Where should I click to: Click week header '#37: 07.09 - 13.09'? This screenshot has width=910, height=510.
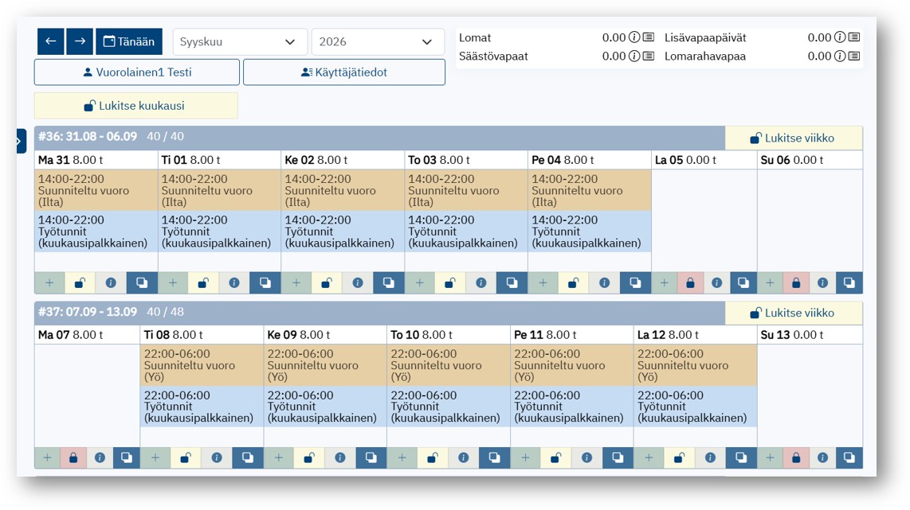coord(88,312)
